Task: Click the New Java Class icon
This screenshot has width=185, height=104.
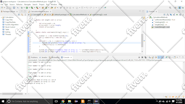Action: [x=46, y=8]
